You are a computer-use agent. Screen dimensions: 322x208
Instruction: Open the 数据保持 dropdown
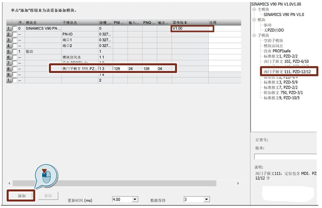click(207, 199)
